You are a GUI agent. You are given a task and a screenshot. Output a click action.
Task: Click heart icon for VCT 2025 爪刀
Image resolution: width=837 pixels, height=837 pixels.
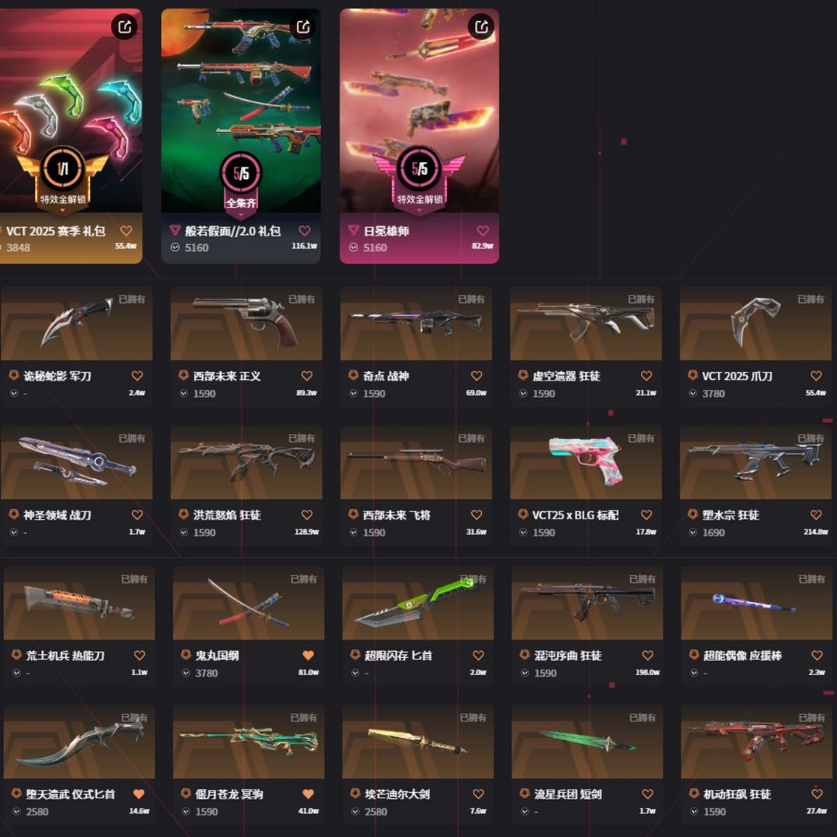click(x=815, y=376)
